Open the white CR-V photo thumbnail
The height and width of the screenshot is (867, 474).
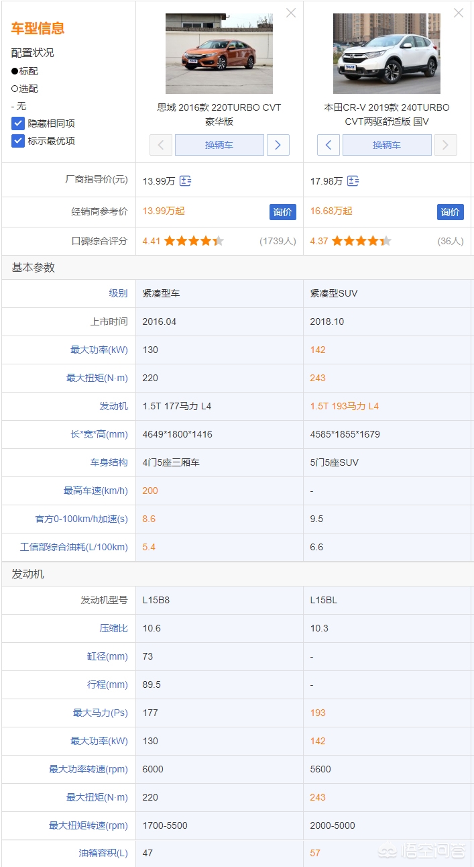pos(387,54)
